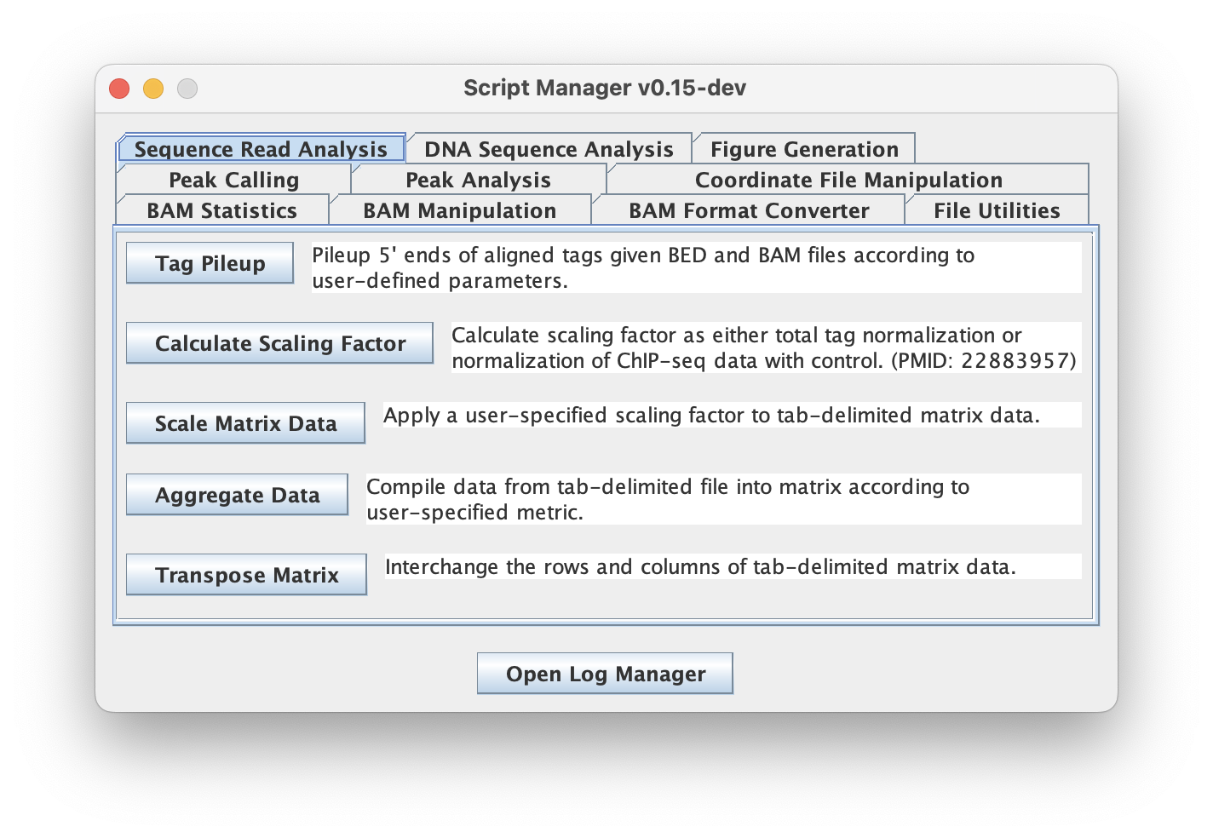1213x838 pixels.
Task: Open the BAM Statistics tab
Action: [221, 210]
